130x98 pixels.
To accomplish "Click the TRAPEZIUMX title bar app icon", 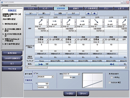I will pos(2,2).
